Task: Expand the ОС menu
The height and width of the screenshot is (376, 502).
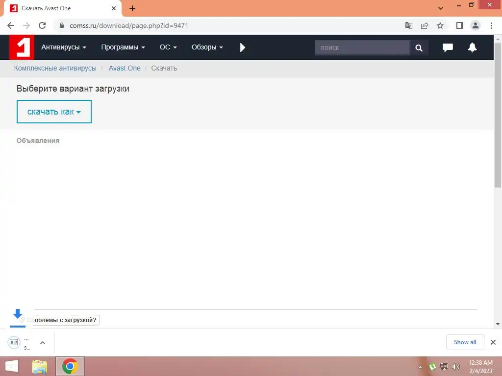Action: click(x=168, y=47)
